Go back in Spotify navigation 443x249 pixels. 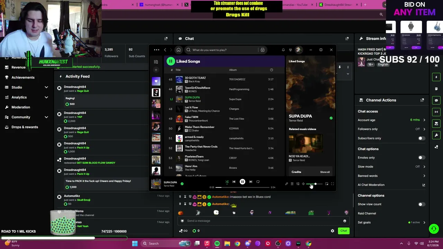(x=165, y=50)
